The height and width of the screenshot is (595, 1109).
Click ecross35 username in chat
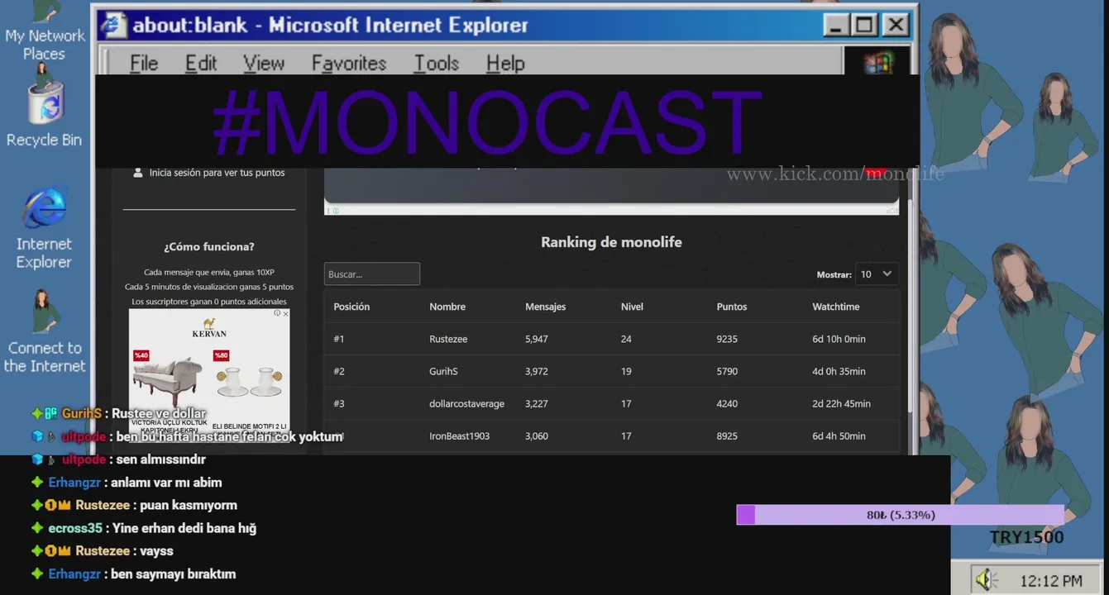tap(75, 528)
